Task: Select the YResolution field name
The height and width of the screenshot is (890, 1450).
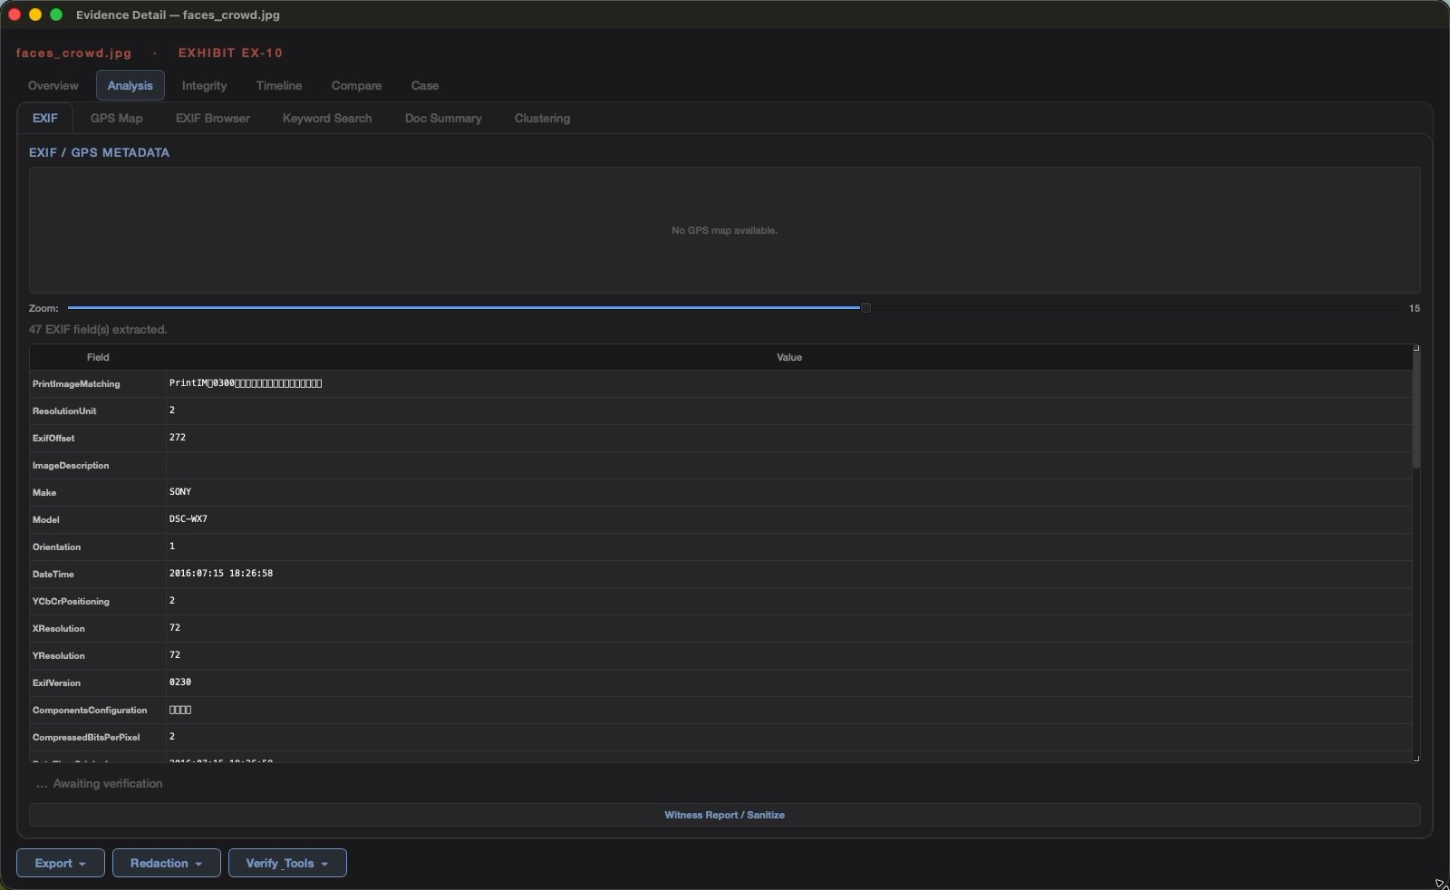Action: pyautogui.click(x=59, y=655)
